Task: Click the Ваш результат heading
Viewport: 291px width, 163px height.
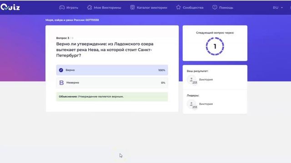Action: coord(197,71)
